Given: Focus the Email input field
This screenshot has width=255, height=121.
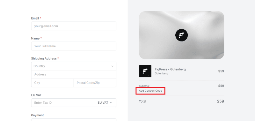Looking at the screenshot, I should (x=74, y=26).
